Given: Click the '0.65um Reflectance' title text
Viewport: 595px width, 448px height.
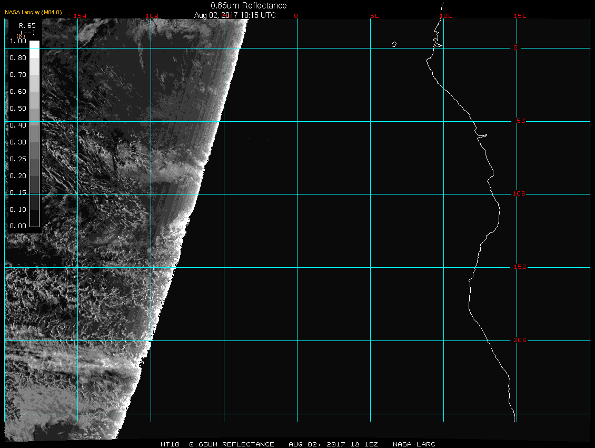Looking at the screenshot, I should [249, 5].
